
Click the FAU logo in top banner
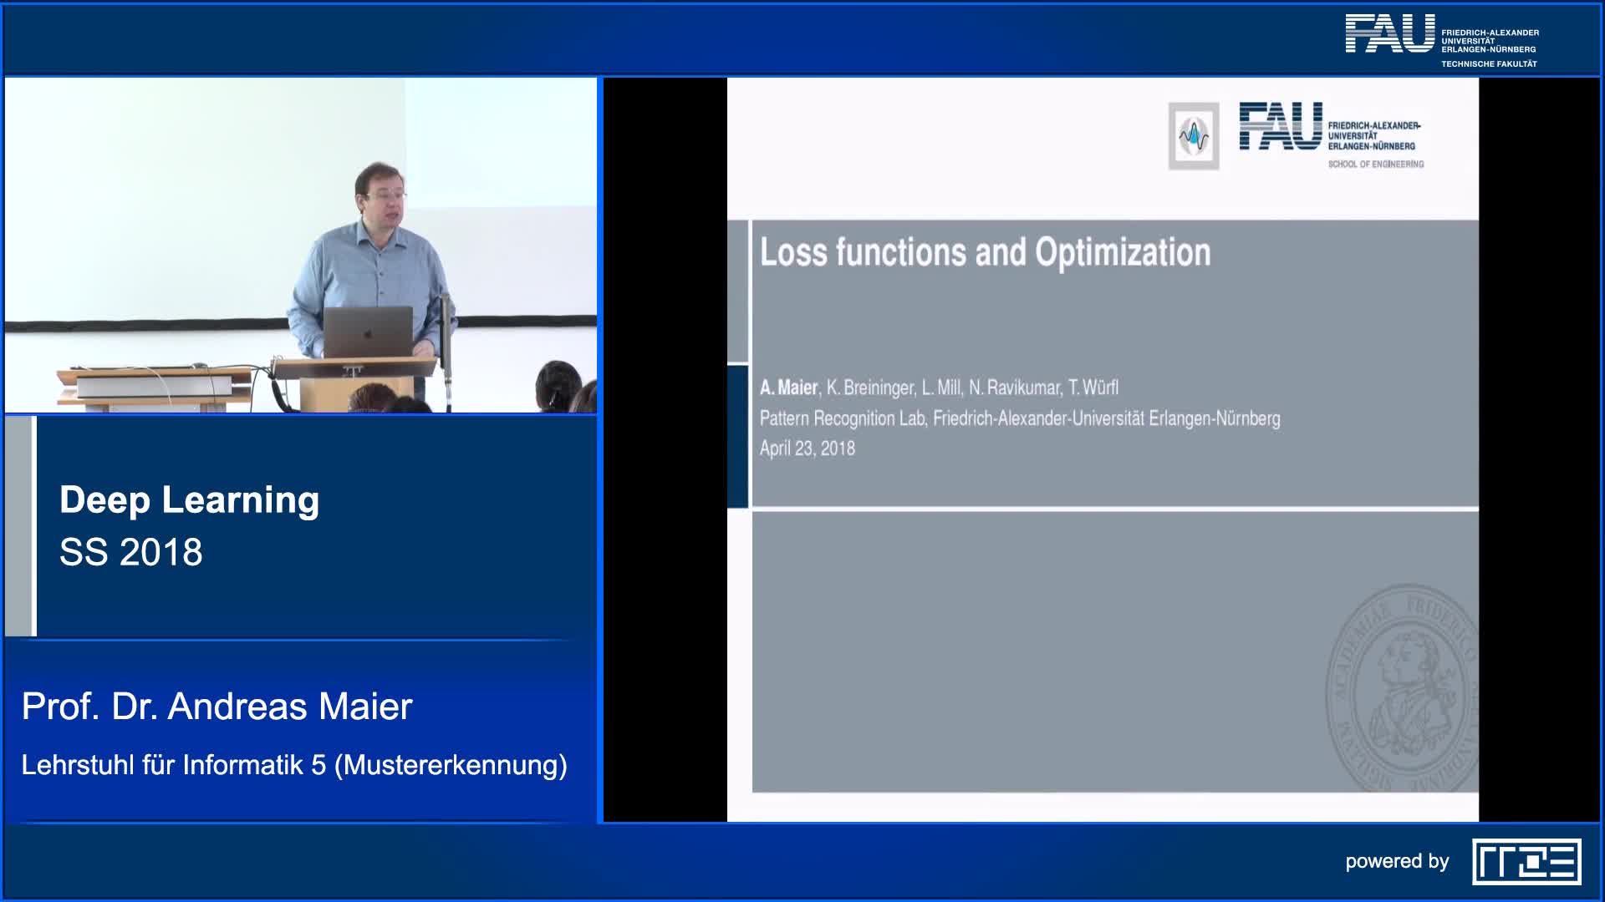tap(1389, 35)
